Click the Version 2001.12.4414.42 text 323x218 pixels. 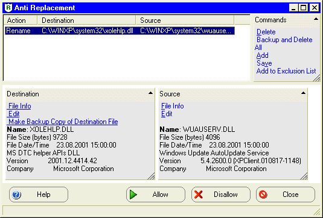(52, 161)
